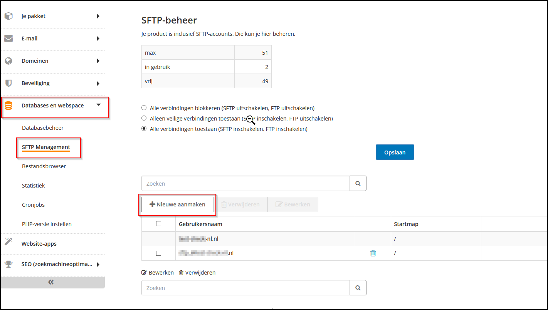
Task: Click the trash icon in the user row
Action: (373, 253)
